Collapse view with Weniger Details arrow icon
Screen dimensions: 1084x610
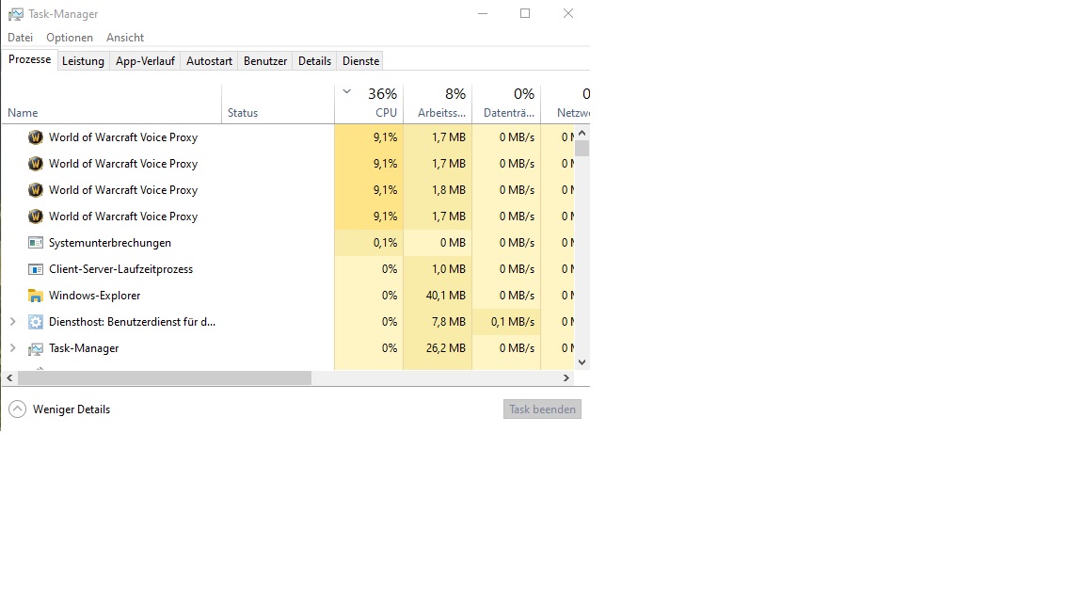pos(17,409)
